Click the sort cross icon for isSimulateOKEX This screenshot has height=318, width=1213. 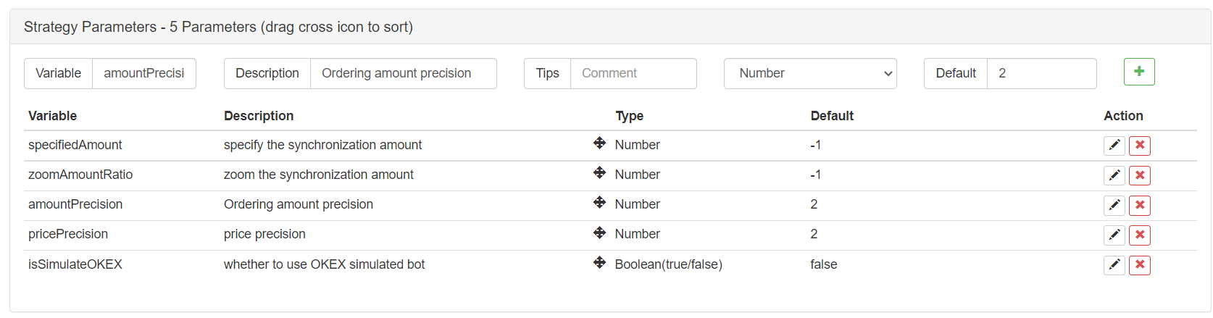(x=599, y=263)
